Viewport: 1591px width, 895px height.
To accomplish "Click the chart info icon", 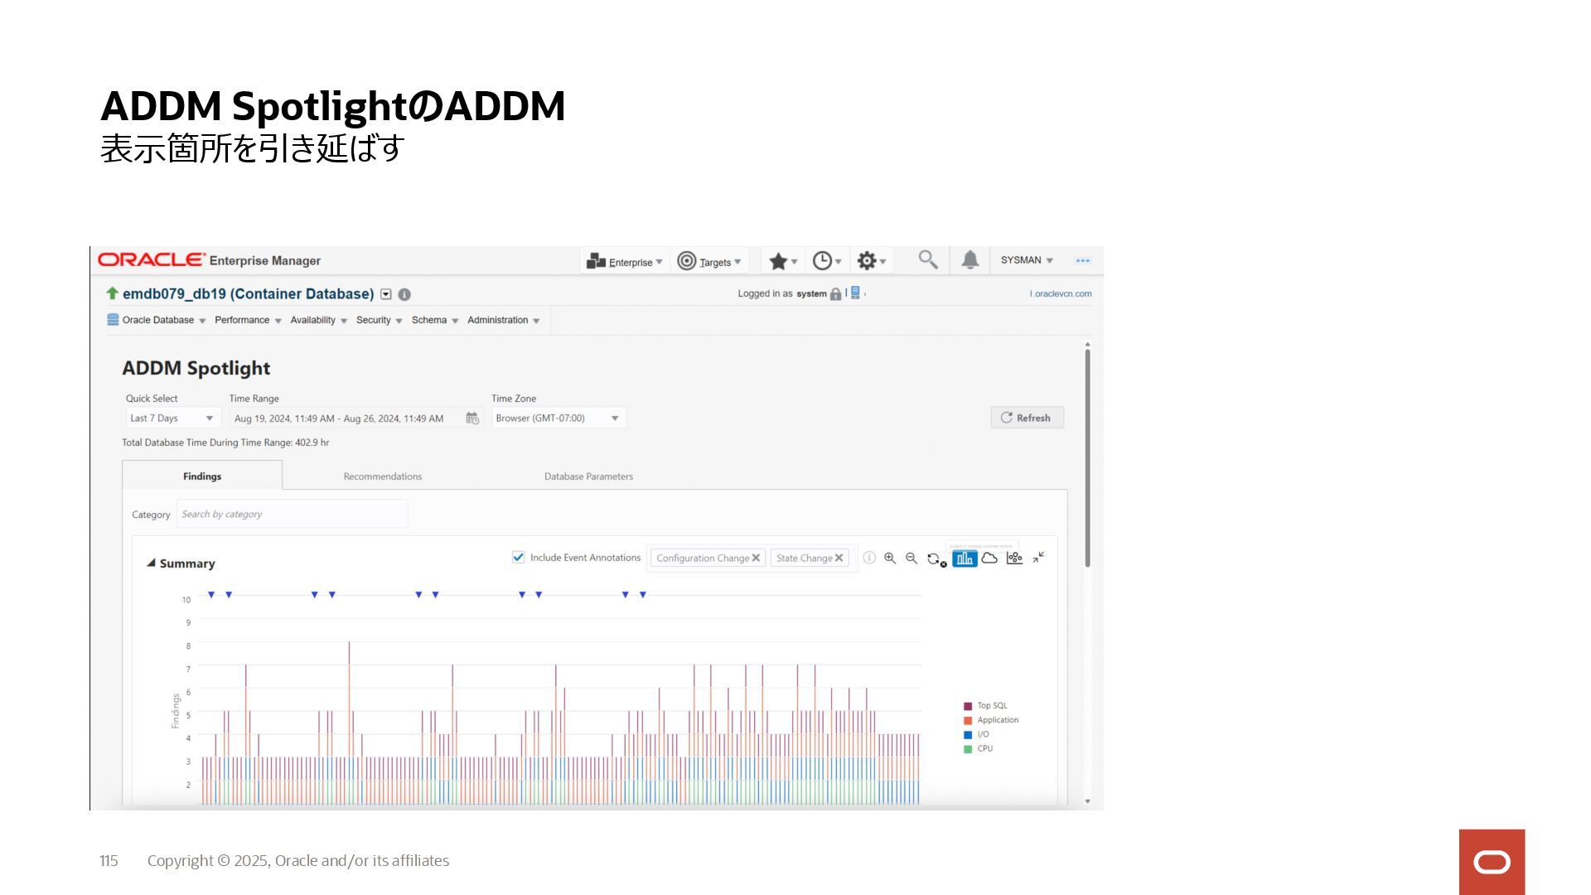I will click(x=869, y=558).
